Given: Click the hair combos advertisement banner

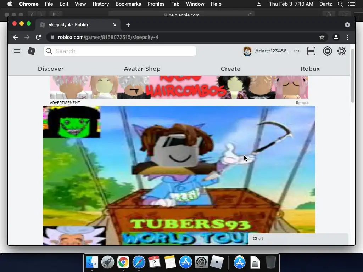Looking at the screenshot, I should pyautogui.click(x=179, y=87).
